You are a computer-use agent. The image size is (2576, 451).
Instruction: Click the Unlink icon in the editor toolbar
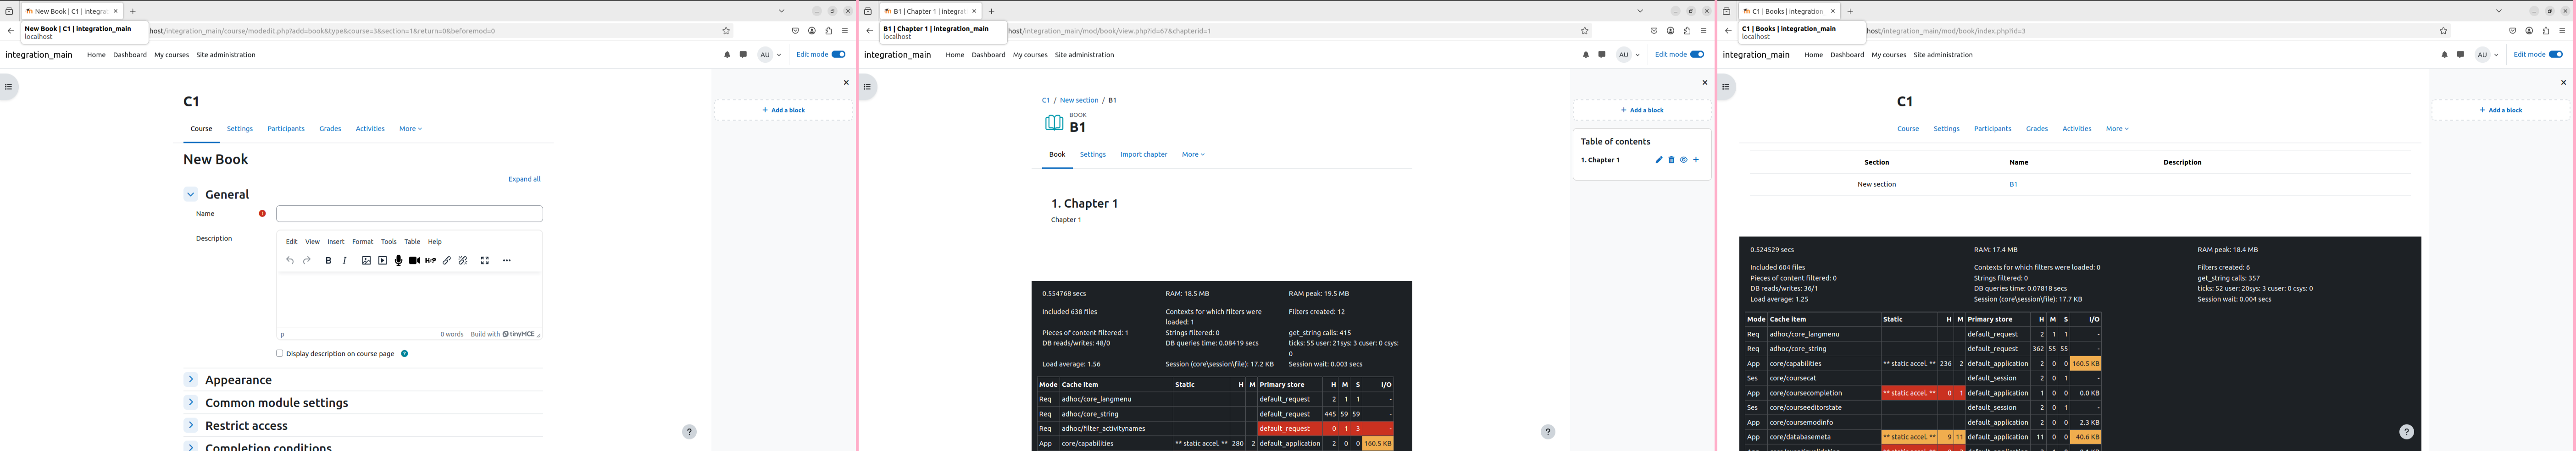coord(463,260)
